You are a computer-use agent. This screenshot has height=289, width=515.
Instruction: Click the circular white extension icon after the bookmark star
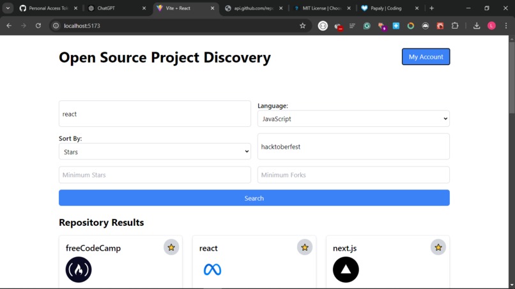[323, 26]
